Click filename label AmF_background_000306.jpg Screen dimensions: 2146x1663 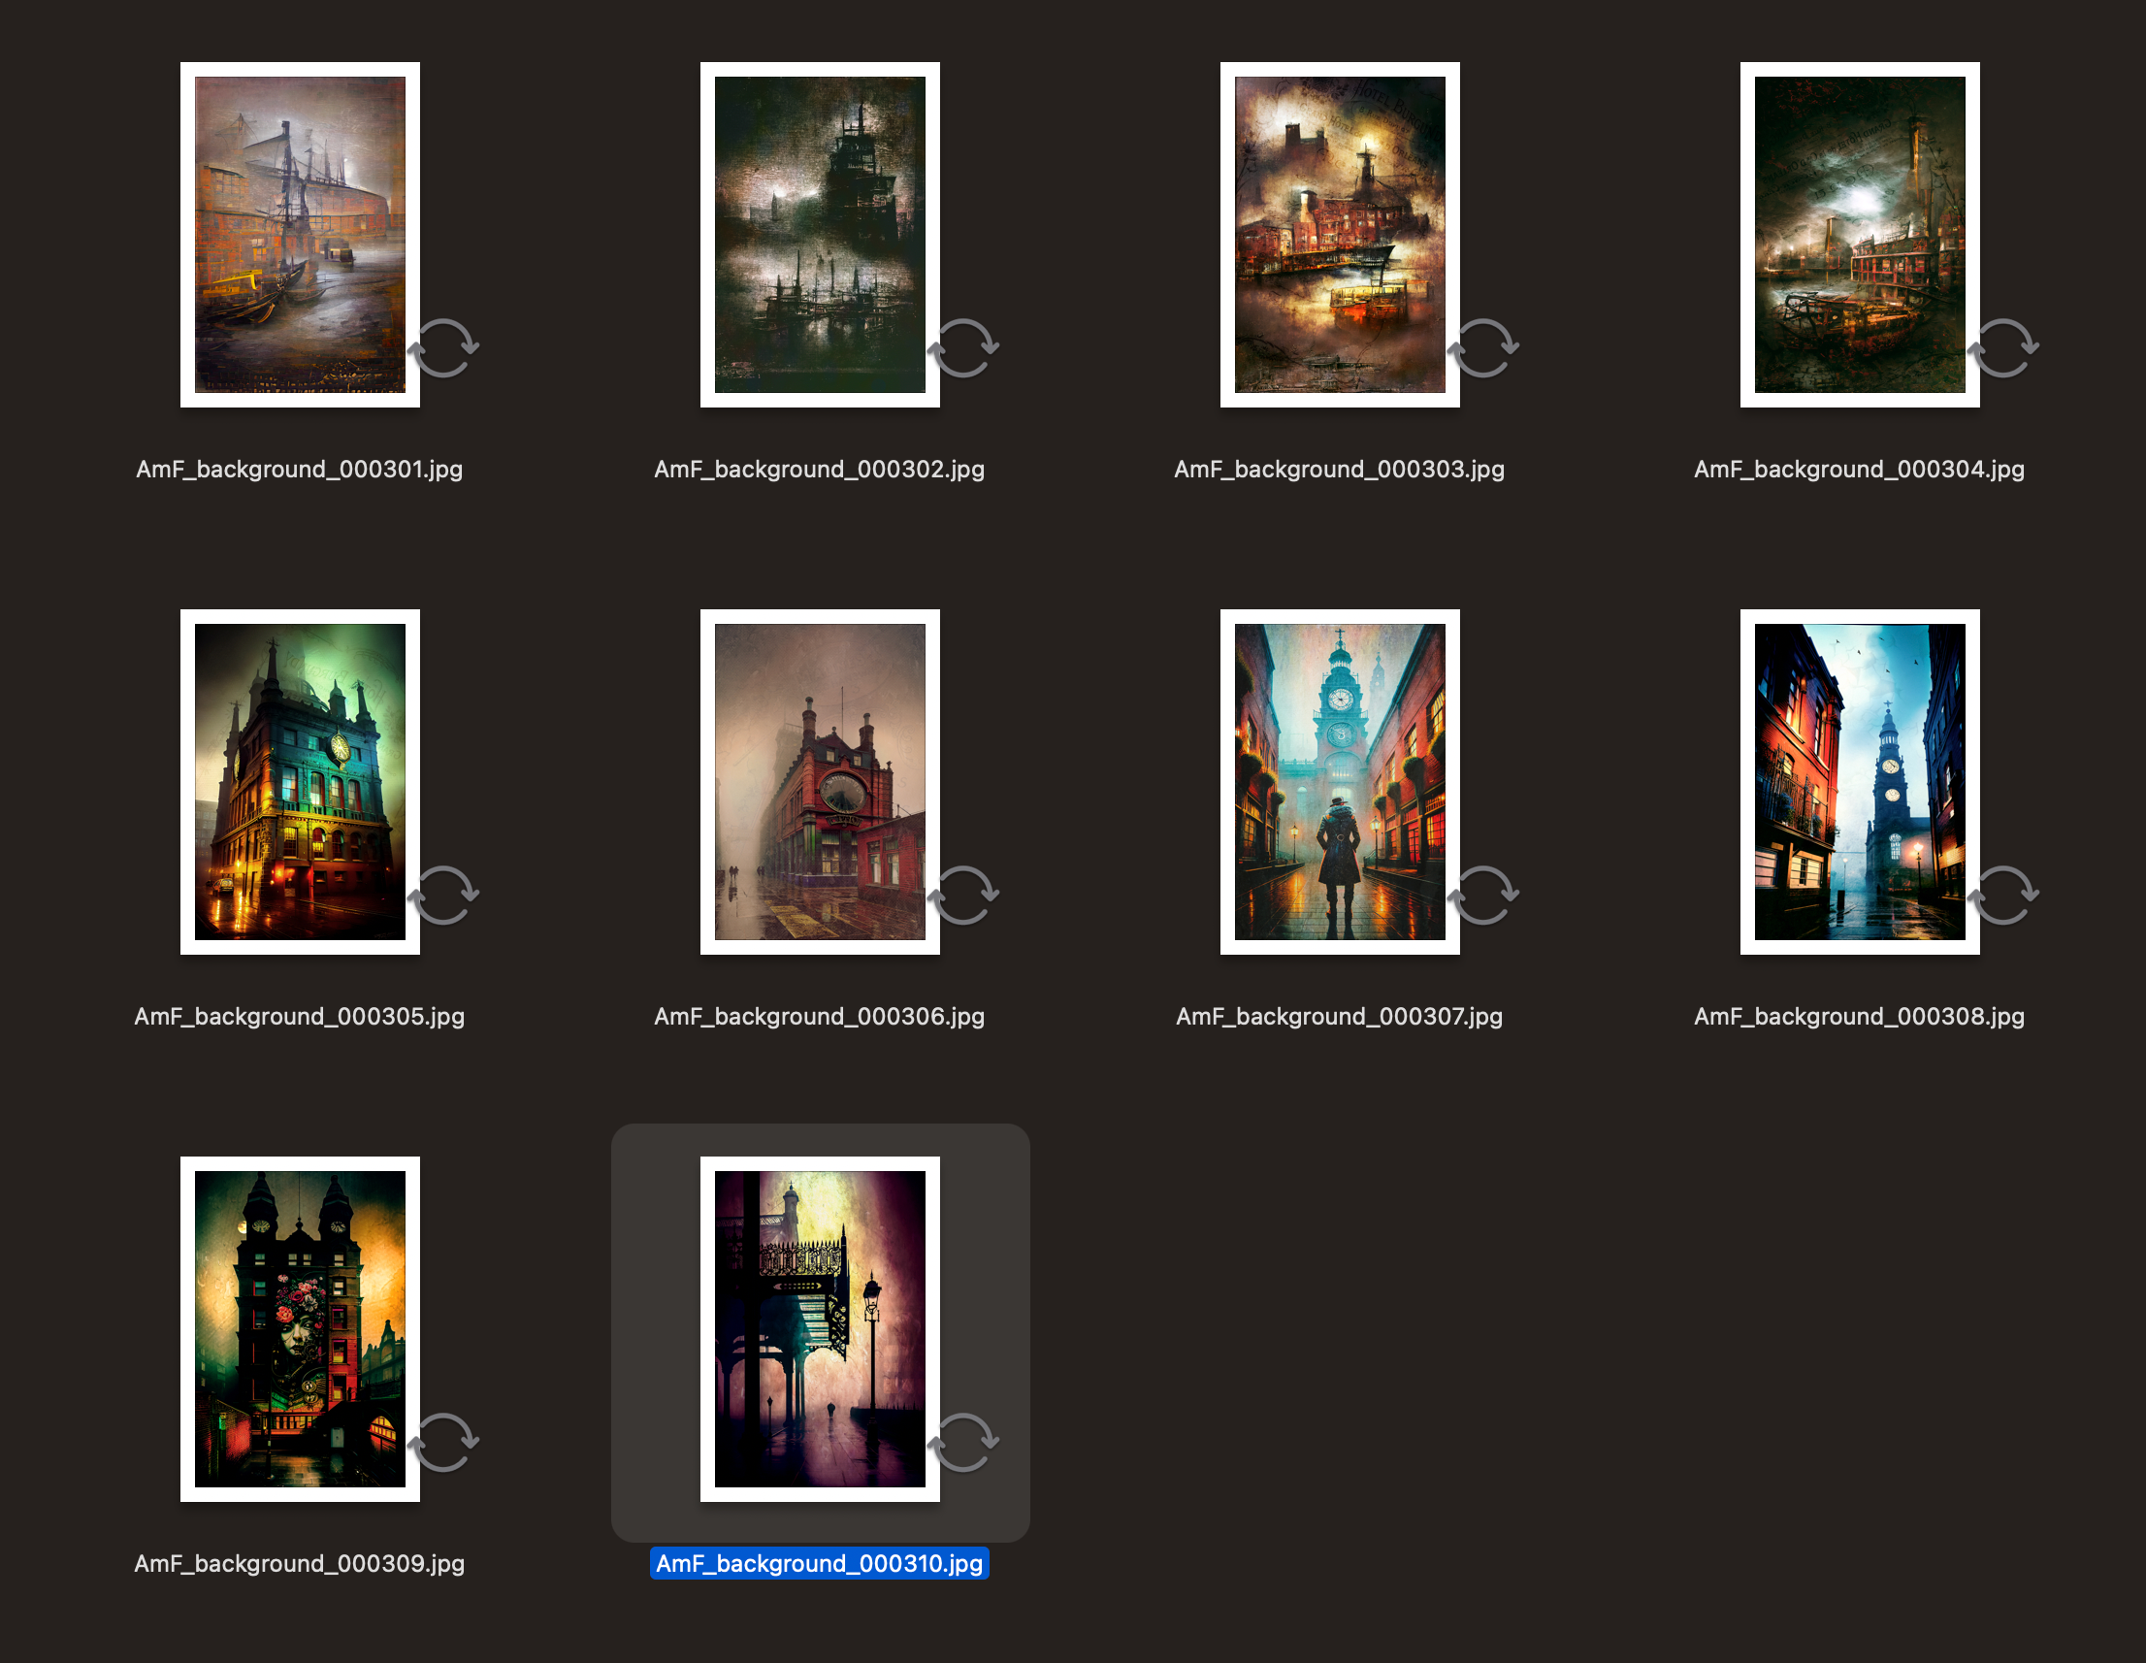[x=819, y=1016]
